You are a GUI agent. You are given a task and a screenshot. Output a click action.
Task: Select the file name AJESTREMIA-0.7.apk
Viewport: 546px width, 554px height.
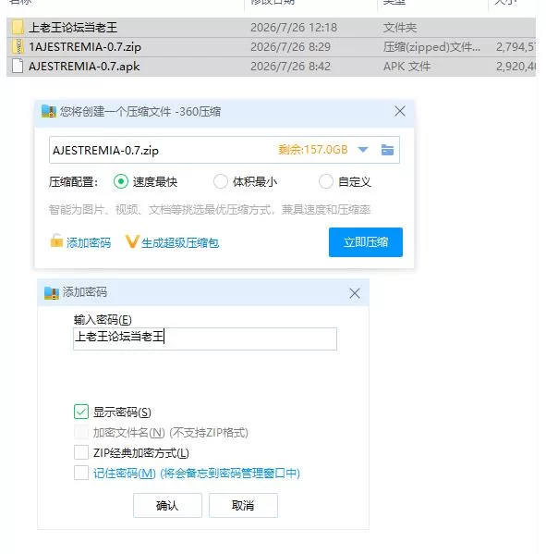(84, 67)
